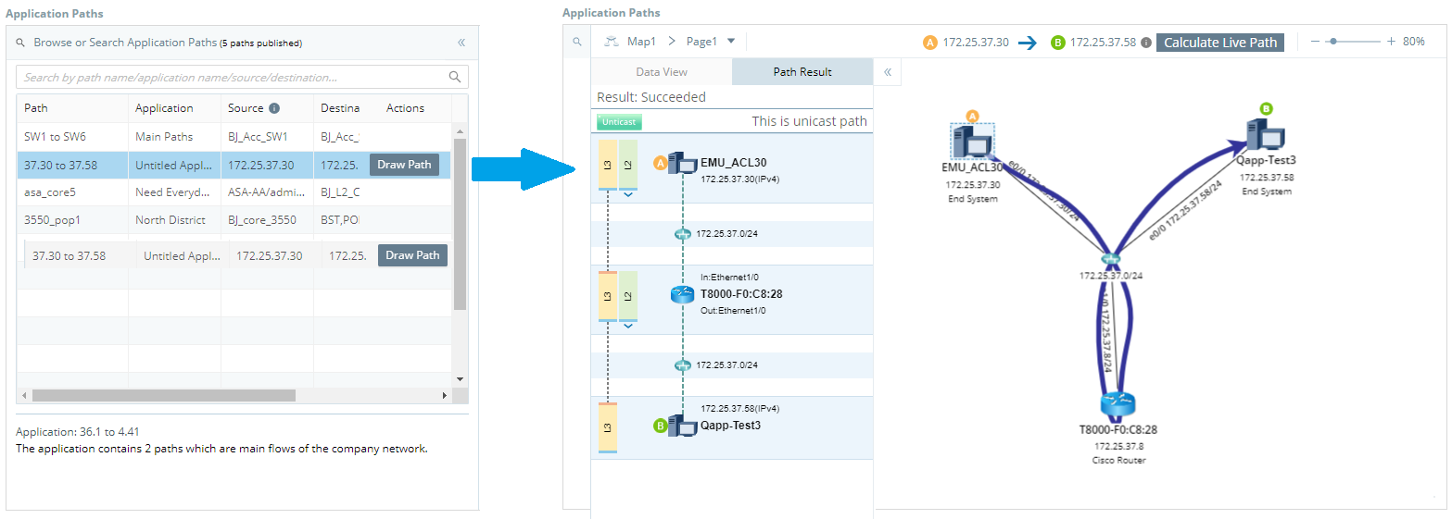The image size is (1452, 519).
Task: Switch to the Data View tab
Action: [662, 72]
